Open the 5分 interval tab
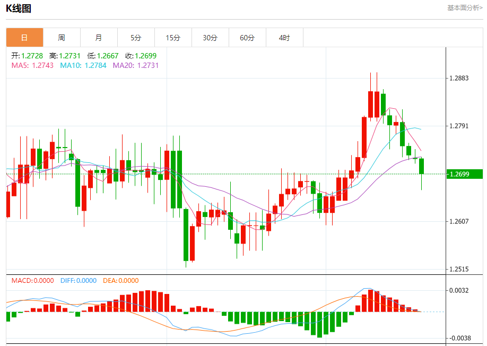 coord(136,38)
